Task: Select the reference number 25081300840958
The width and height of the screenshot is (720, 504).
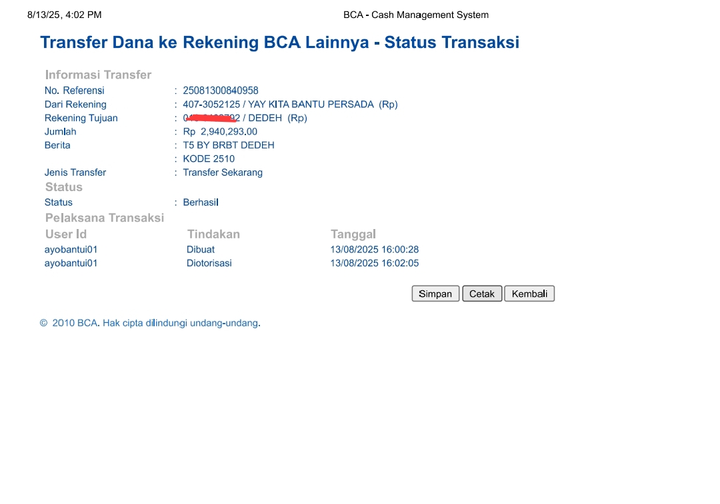Action: (221, 91)
